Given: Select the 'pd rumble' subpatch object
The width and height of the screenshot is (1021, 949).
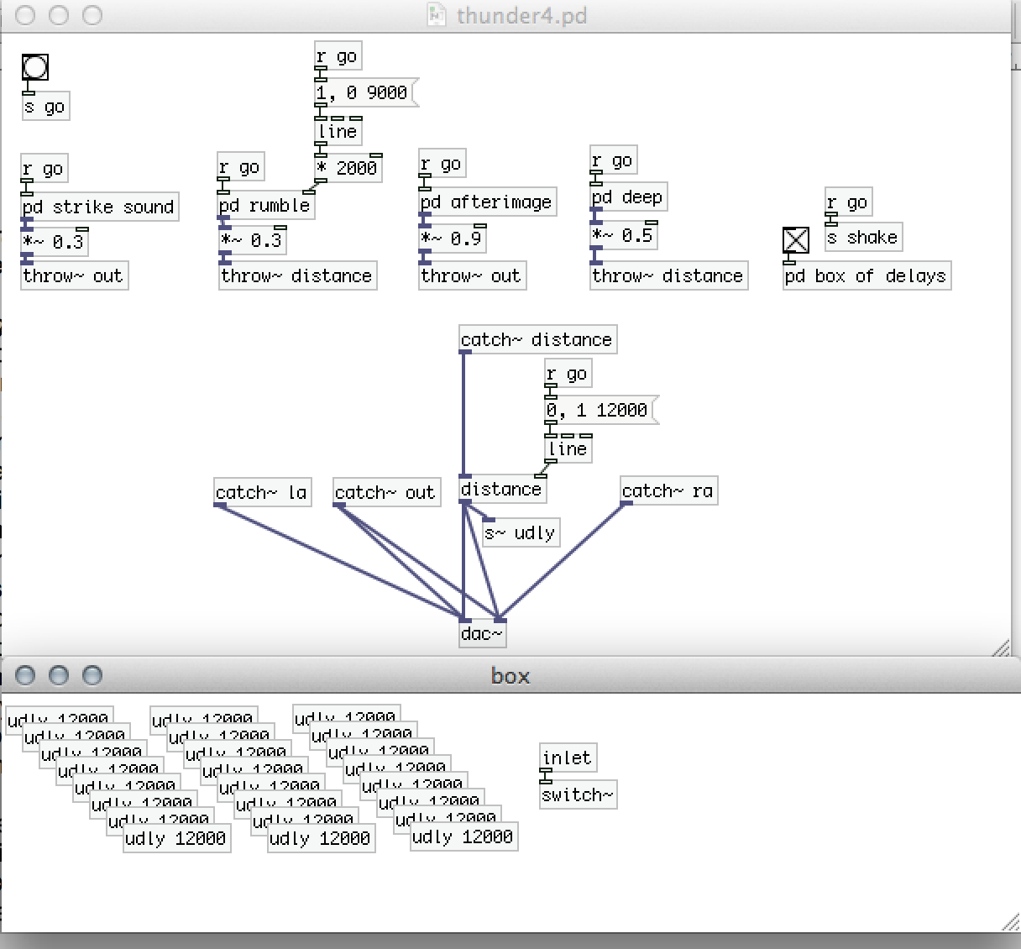Looking at the screenshot, I should (x=266, y=205).
